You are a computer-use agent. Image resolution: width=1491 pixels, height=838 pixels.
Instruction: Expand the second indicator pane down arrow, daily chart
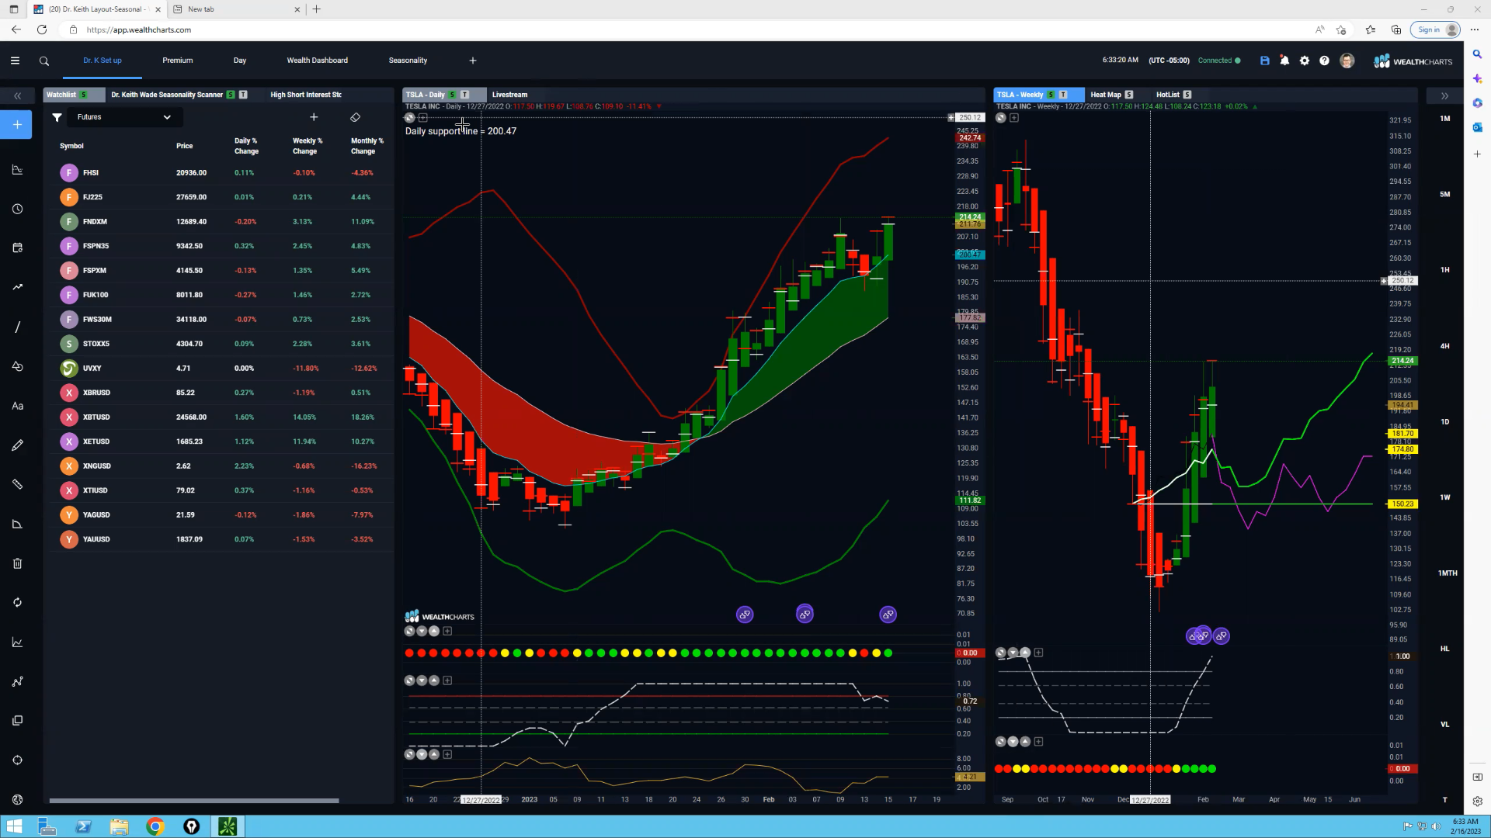pyautogui.click(x=422, y=680)
